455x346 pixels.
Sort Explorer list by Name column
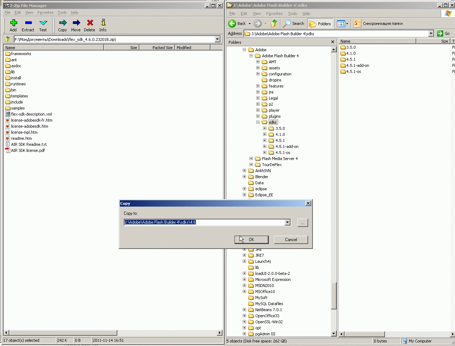click(377, 41)
